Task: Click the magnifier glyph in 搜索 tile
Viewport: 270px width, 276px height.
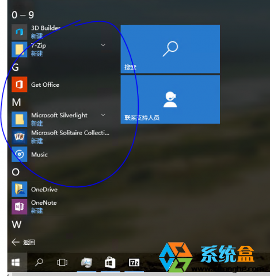Action: point(170,49)
